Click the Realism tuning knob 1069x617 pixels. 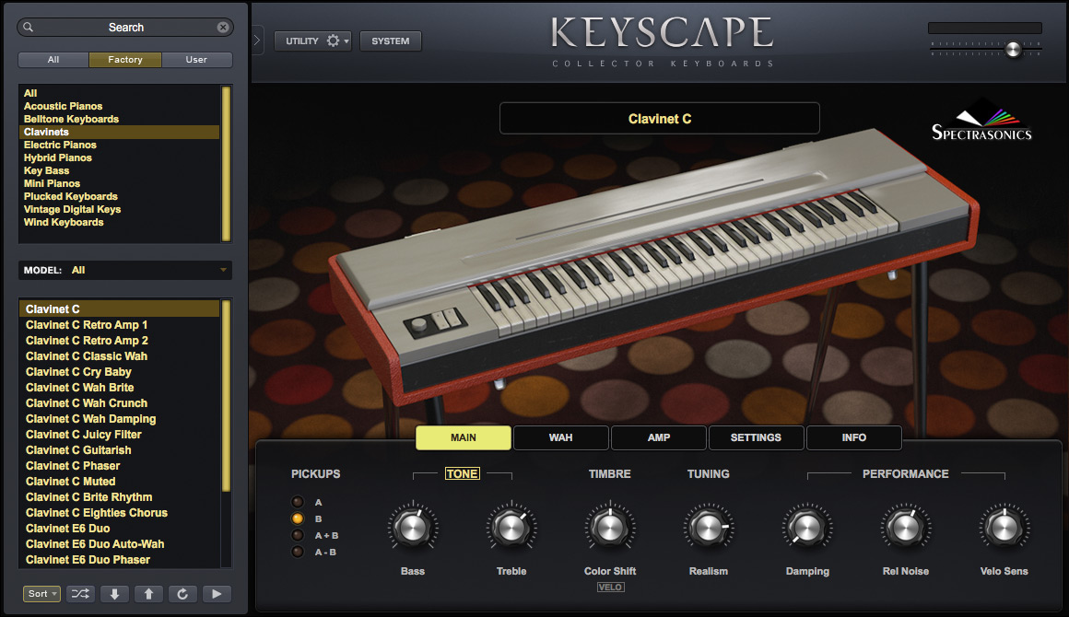click(x=709, y=527)
